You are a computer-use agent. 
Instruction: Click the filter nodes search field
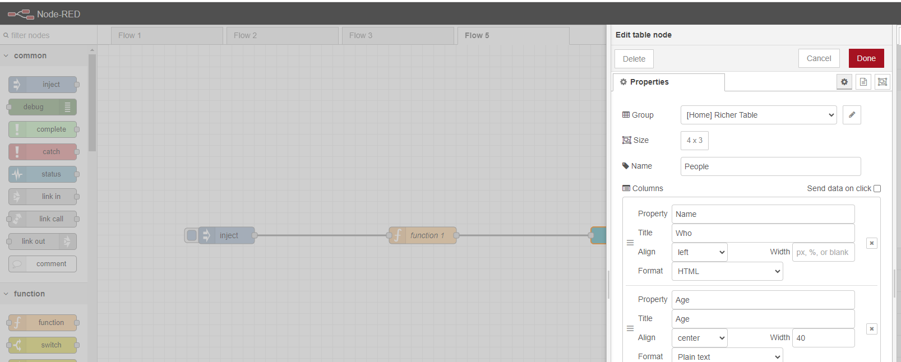pyautogui.click(x=49, y=35)
